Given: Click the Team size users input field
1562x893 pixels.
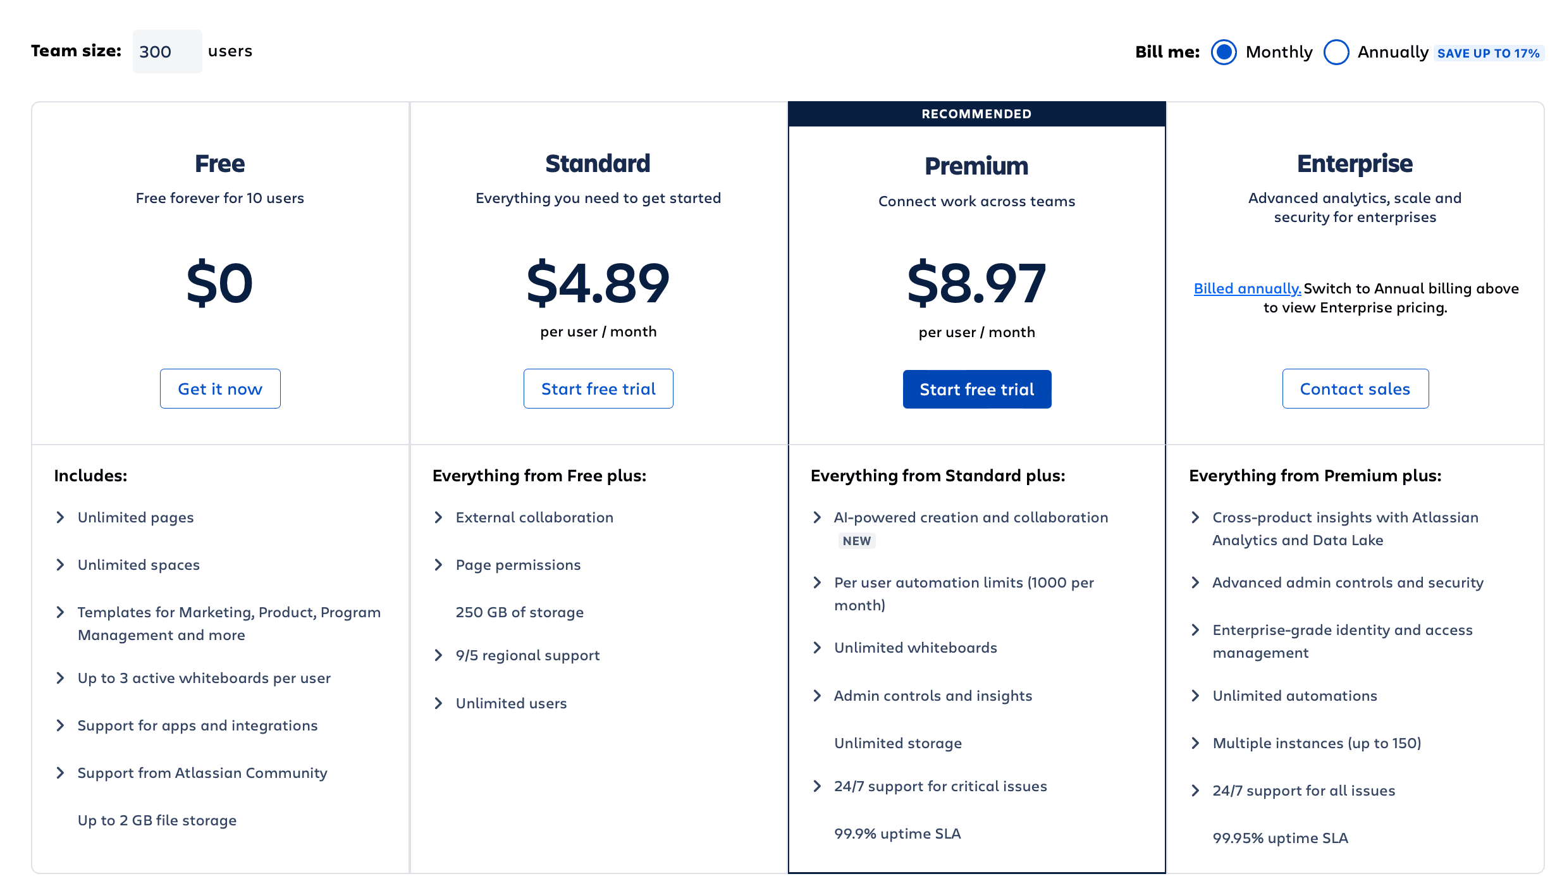Looking at the screenshot, I should 167,52.
